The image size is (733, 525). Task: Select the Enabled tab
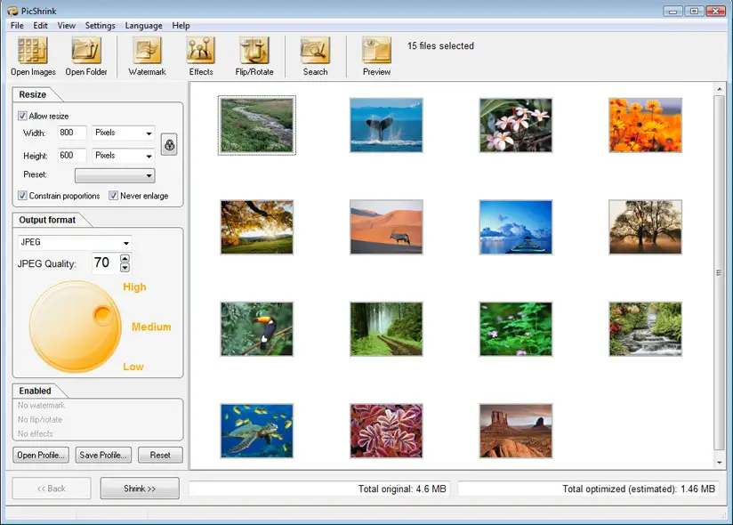click(x=35, y=391)
